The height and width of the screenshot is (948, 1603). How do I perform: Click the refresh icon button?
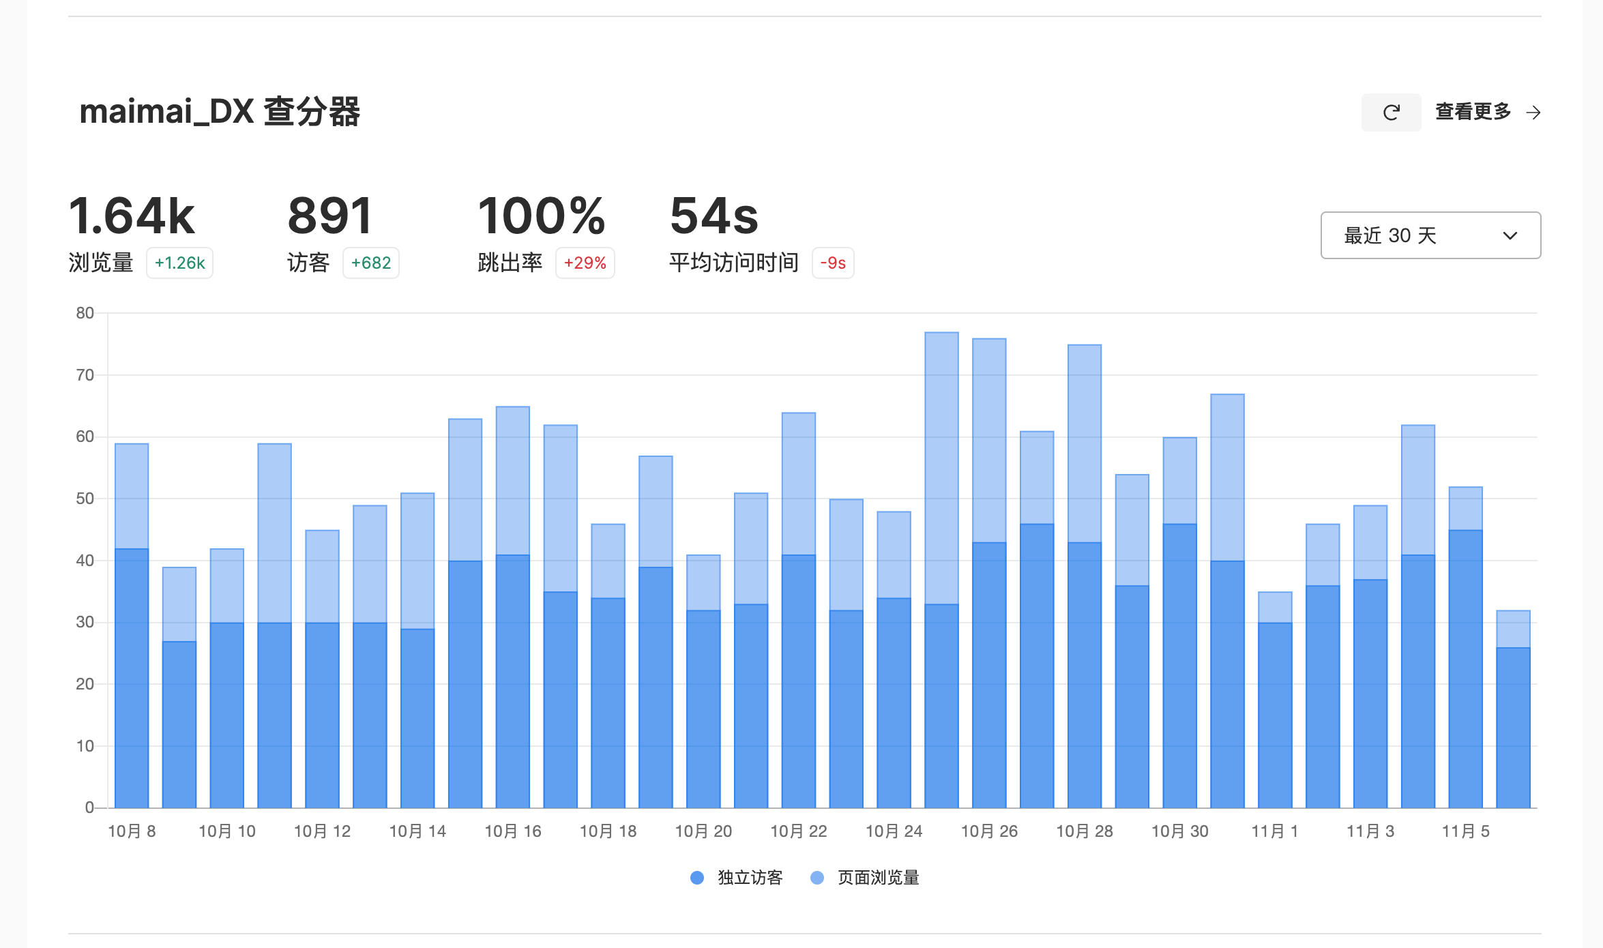click(x=1391, y=113)
